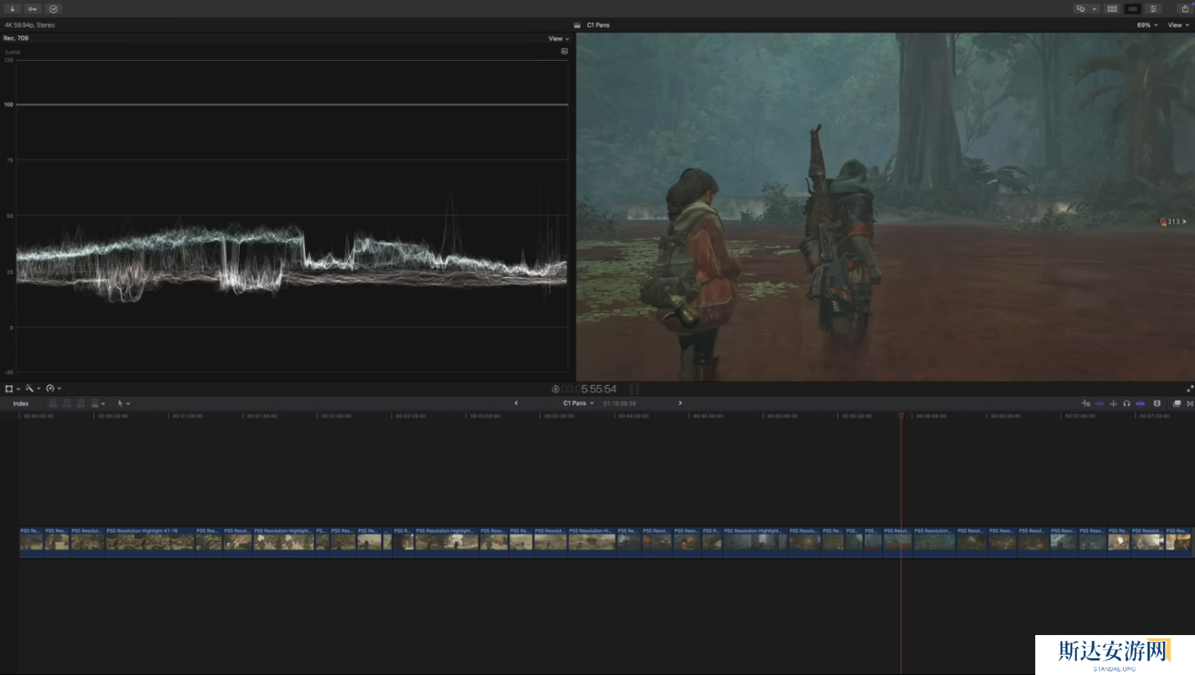This screenshot has height=675, width=1195.
Task: Toggle the browser panel visibility button
Action: tap(1112, 9)
